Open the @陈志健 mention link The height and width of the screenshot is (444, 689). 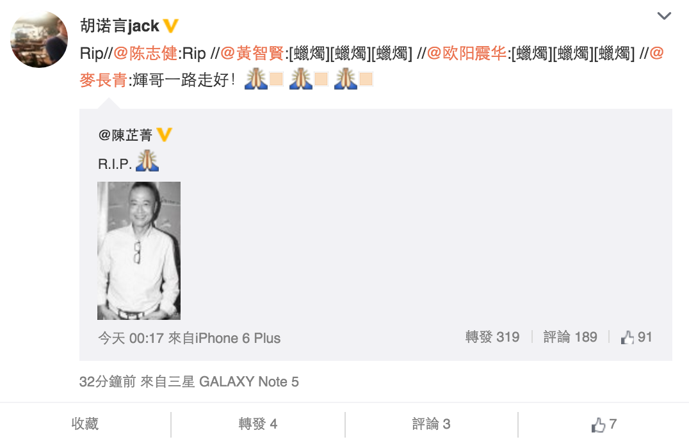145,53
